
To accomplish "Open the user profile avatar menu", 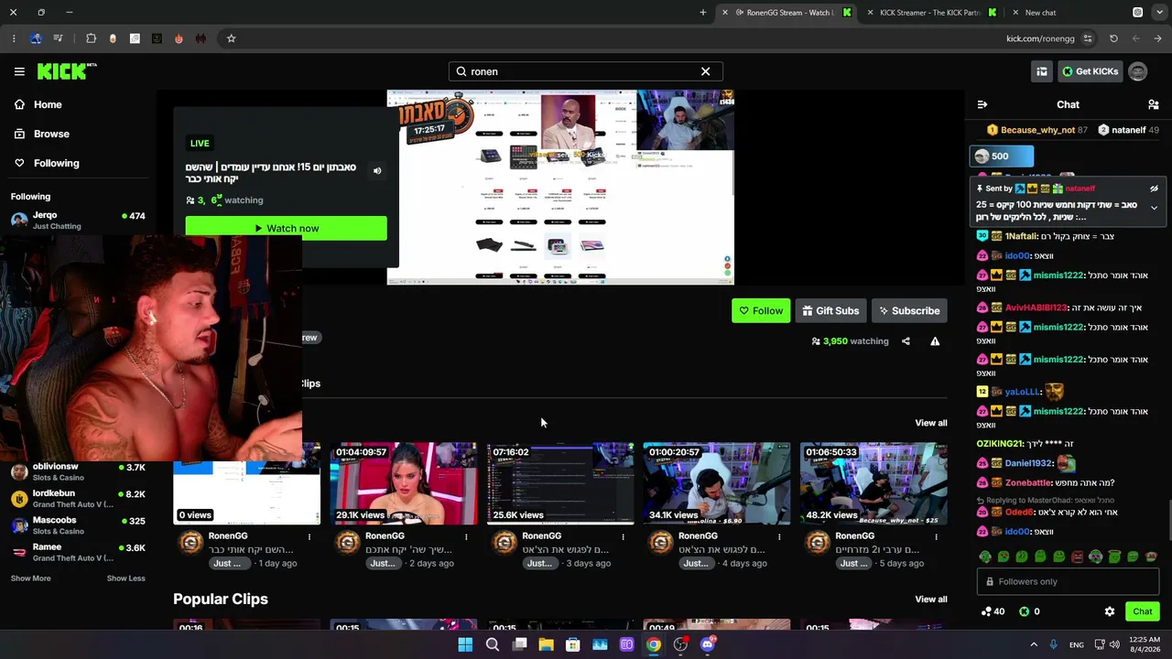I will 1138,71.
